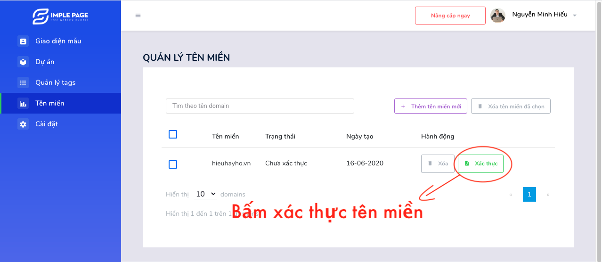Click the green Xác thực button

click(x=480, y=164)
